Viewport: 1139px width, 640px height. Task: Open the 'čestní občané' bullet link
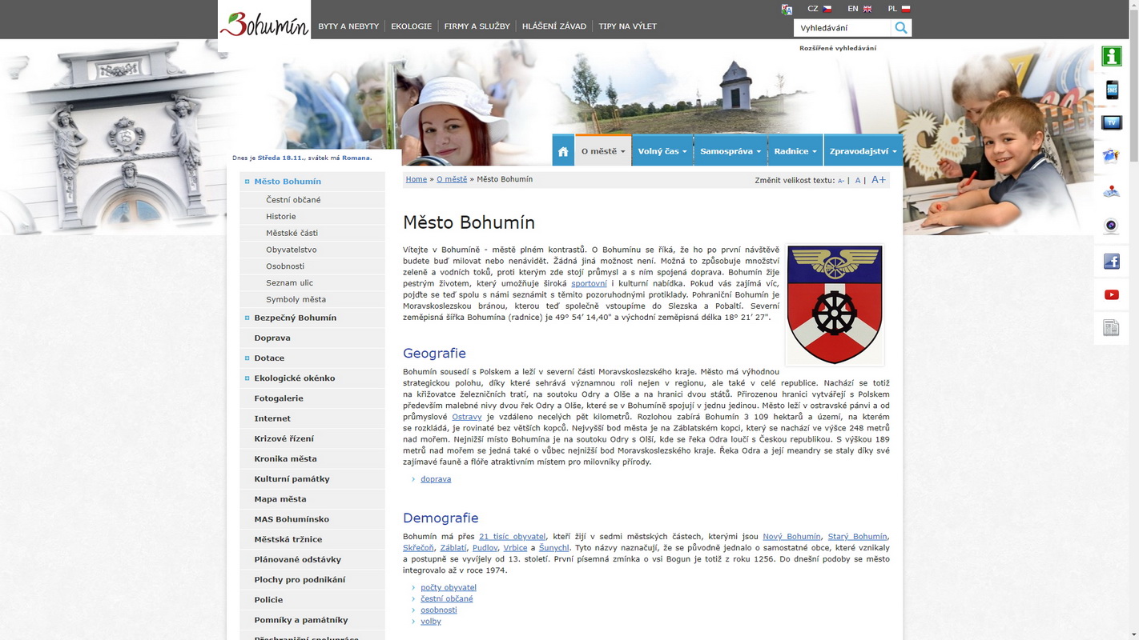click(447, 598)
